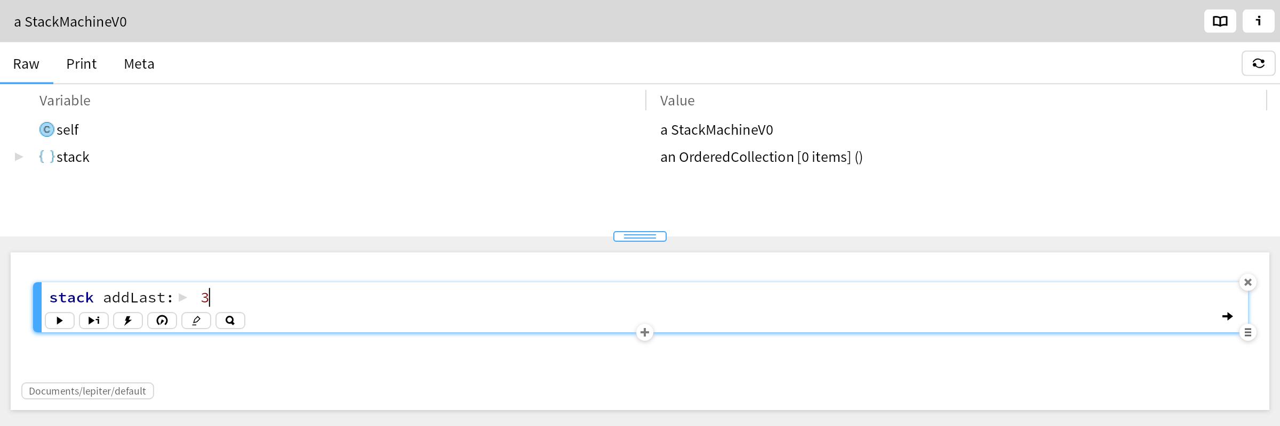Viewport: 1280px width, 426px height.
Task: Expand the stack variable row
Action: 19,157
